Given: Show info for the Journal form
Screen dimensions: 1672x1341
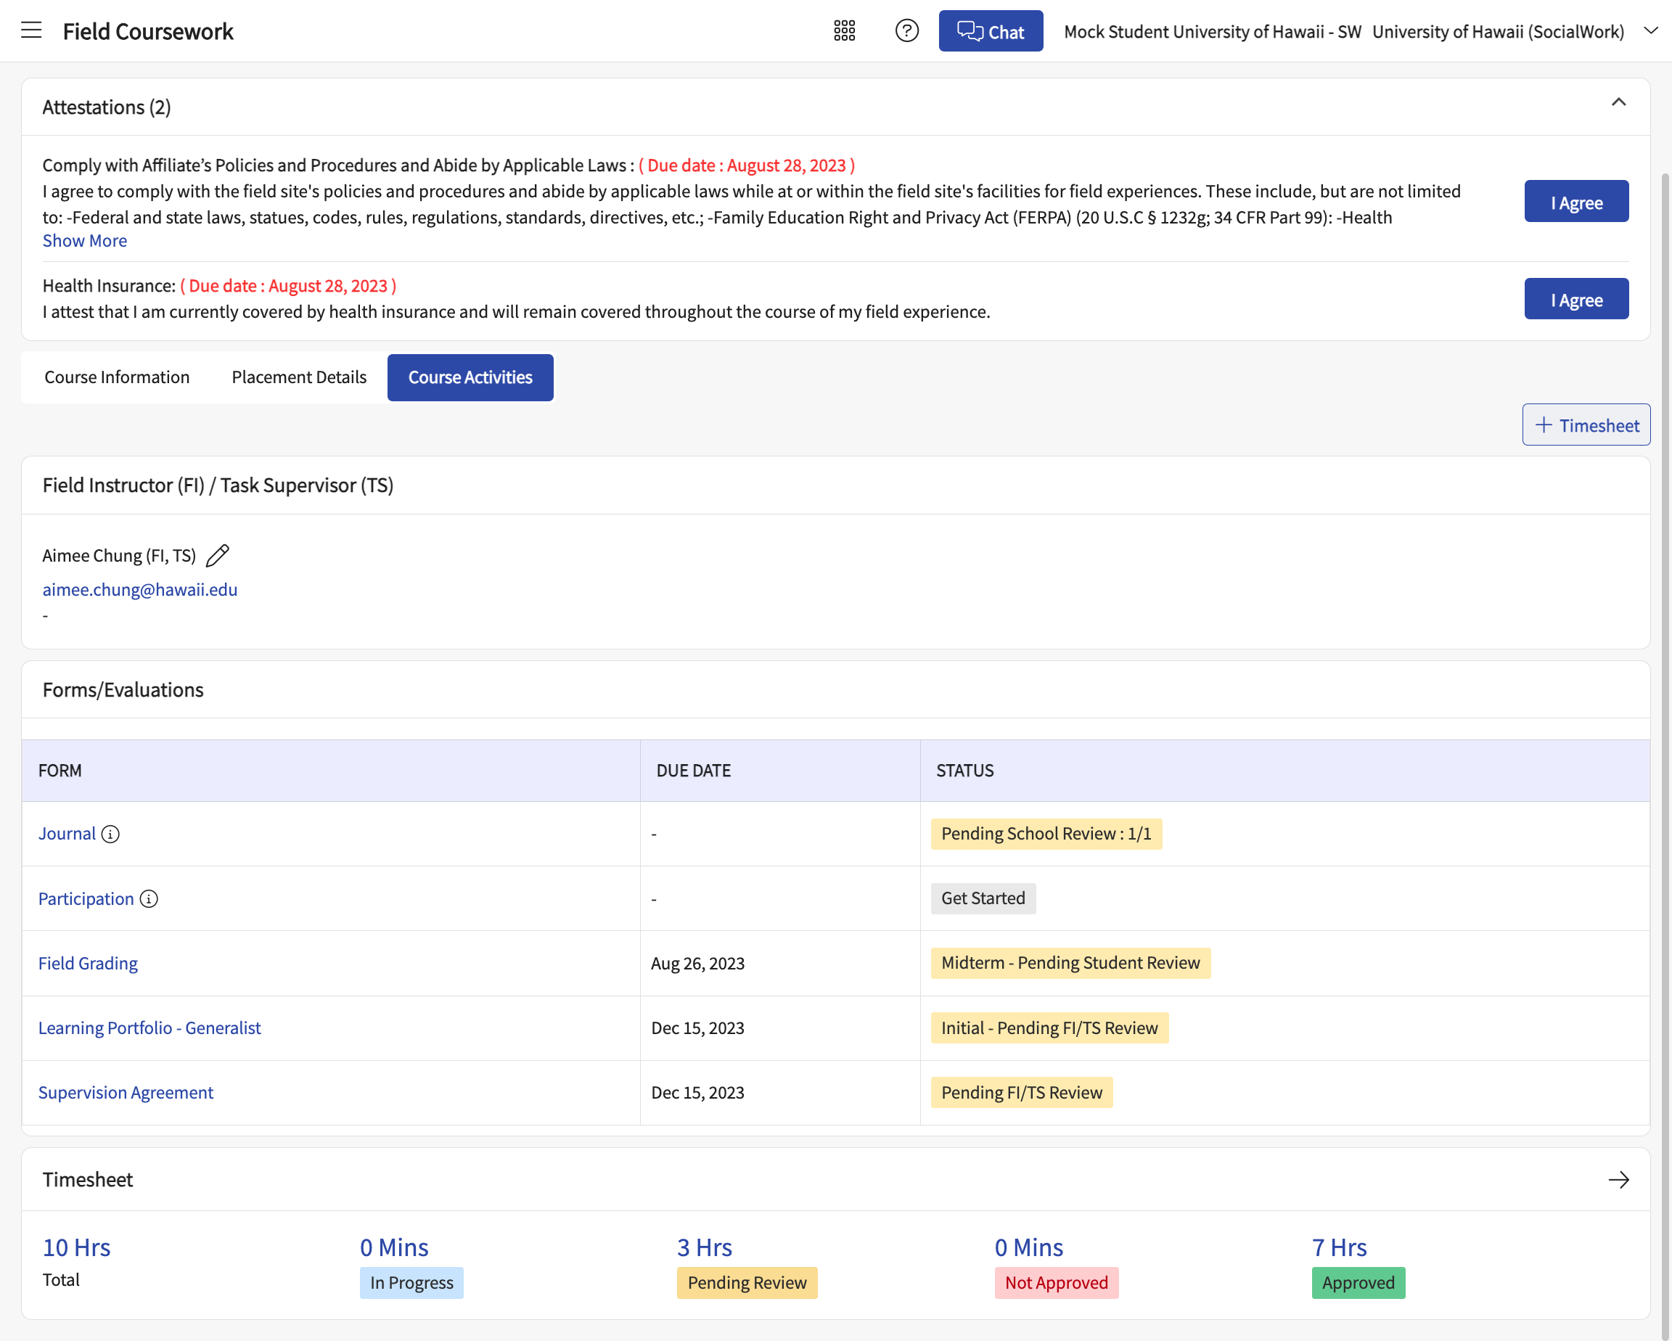Looking at the screenshot, I should 111,834.
